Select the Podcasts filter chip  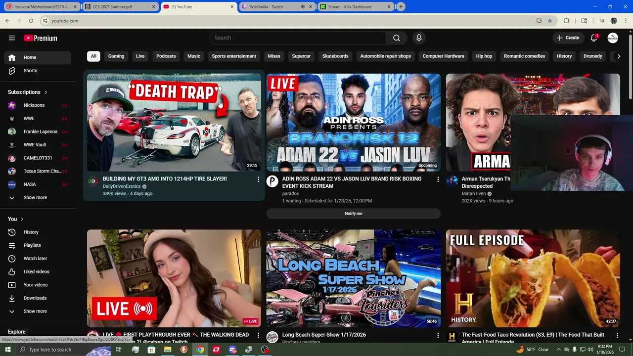point(166,56)
